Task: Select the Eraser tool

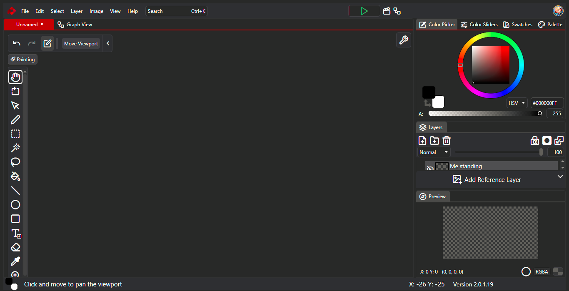Action: tap(15, 247)
